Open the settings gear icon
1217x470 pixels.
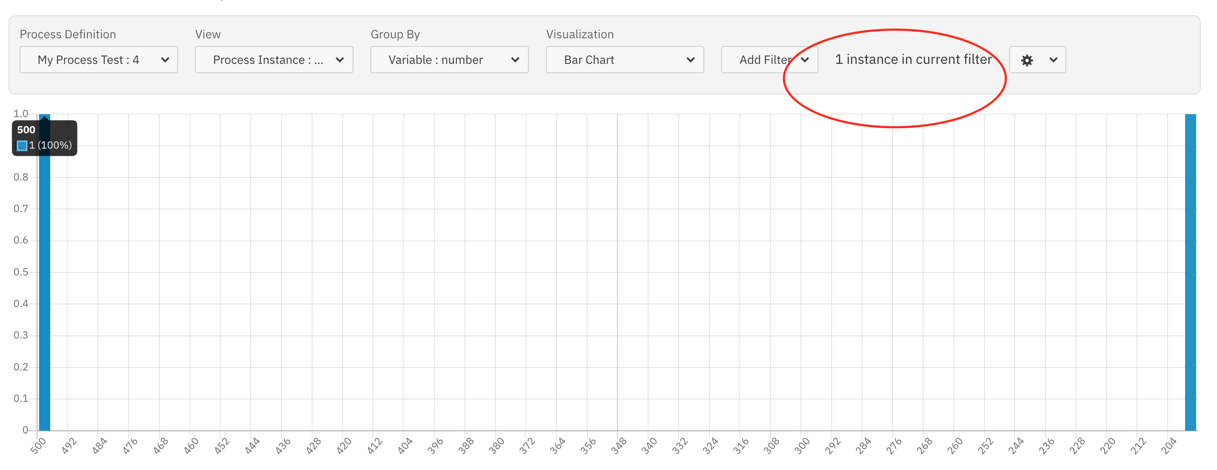(x=1027, y=60)
